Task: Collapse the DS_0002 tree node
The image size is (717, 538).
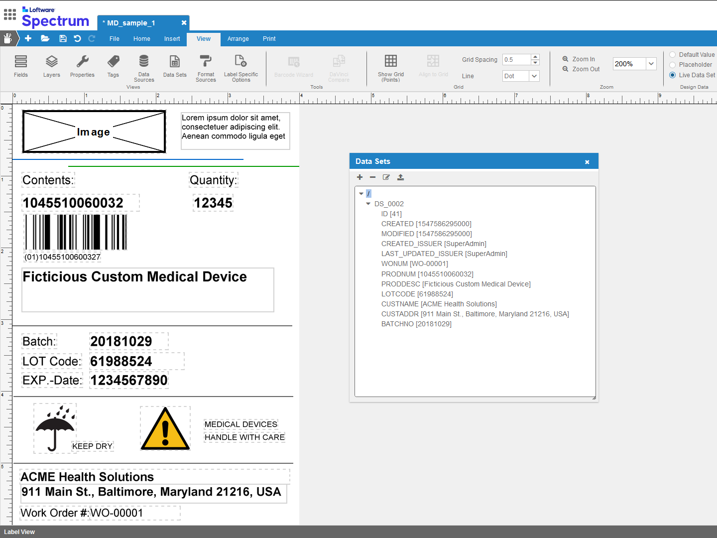Action: point(368,204)
